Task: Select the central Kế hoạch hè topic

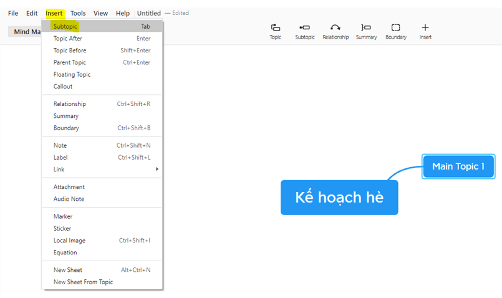Action: point(339,198)
